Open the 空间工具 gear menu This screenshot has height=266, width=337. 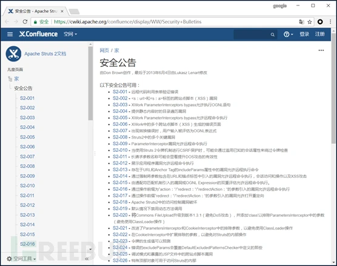(x=21, y=259)
